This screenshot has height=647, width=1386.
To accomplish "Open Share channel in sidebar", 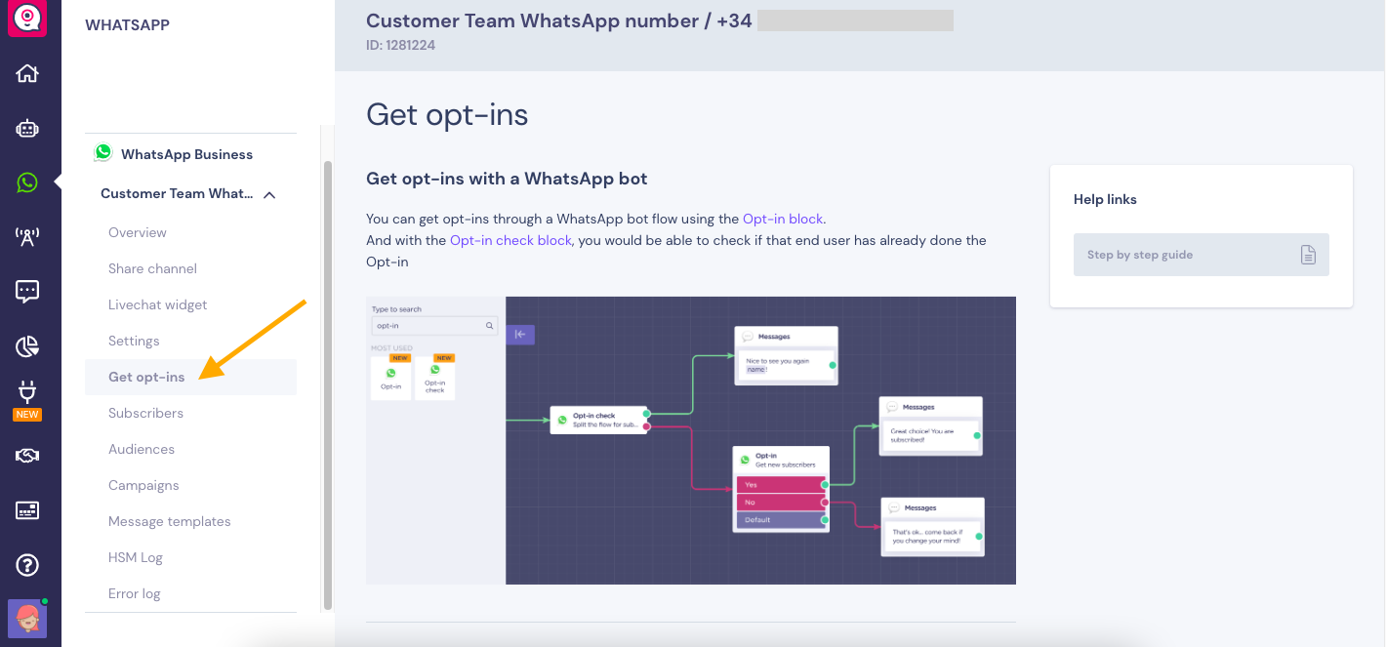I will tap(152, 268).
